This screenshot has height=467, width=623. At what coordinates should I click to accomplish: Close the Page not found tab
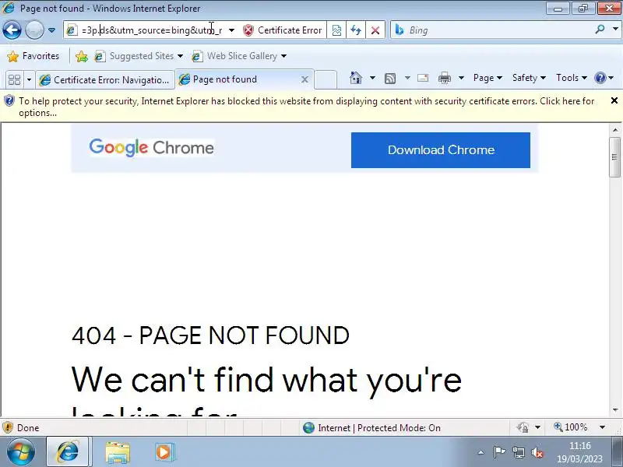304,79
